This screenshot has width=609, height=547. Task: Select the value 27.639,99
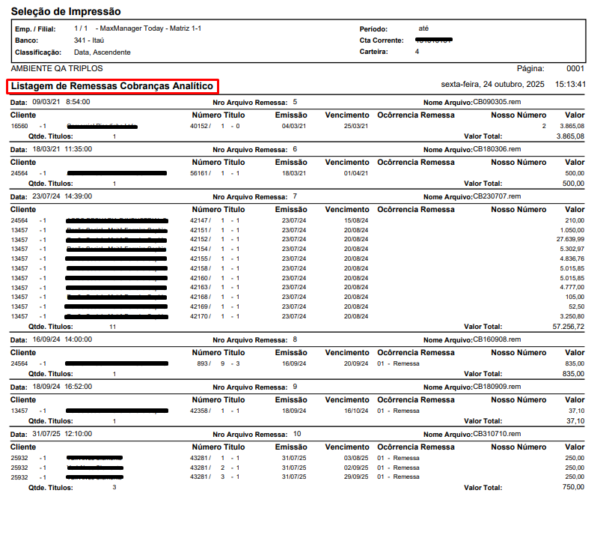(569, 240)
